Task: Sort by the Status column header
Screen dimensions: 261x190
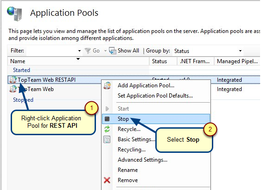Action: point(163,61)
